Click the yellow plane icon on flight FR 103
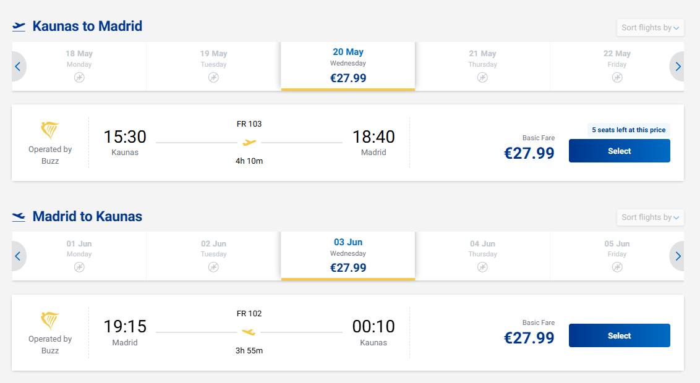 click(249, 143)
